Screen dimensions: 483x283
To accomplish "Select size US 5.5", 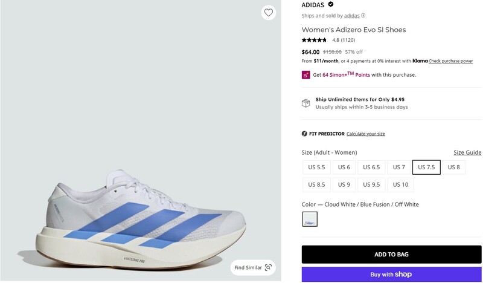I will [x=316, y=168].
